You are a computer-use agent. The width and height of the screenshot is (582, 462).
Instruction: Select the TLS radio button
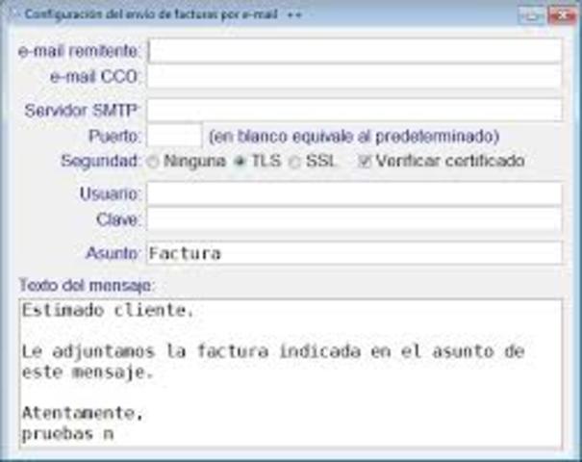(240, 162)
